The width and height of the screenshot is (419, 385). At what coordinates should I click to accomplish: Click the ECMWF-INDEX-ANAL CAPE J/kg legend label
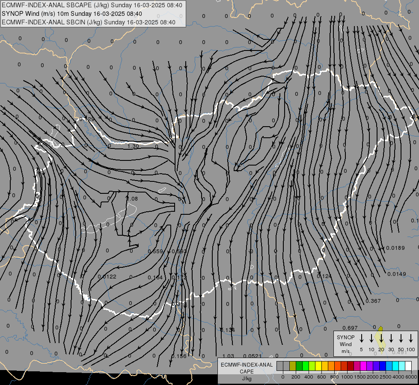247,371
